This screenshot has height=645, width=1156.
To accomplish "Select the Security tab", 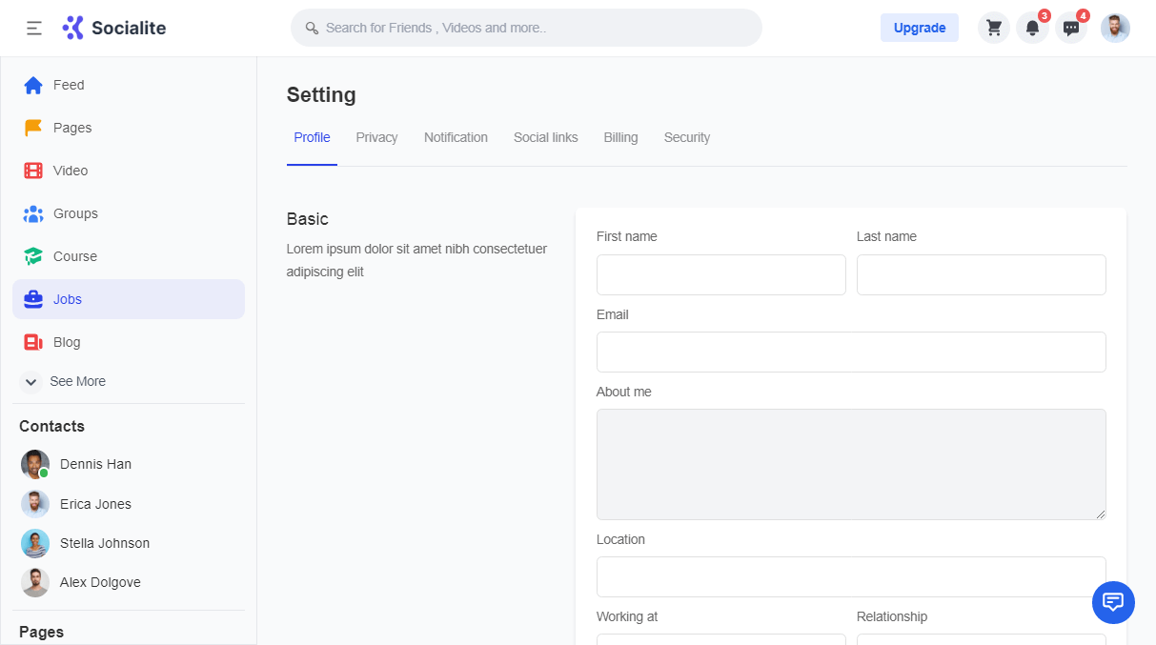I will click(686, 137).
